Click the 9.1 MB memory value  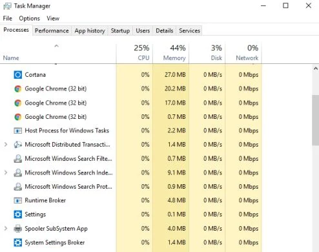(176, 173)
